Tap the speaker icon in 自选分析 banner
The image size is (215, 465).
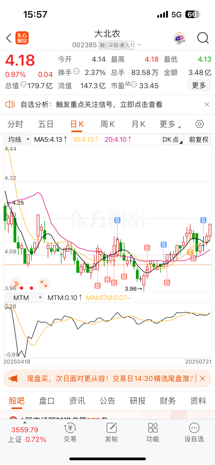pos(10,105)
